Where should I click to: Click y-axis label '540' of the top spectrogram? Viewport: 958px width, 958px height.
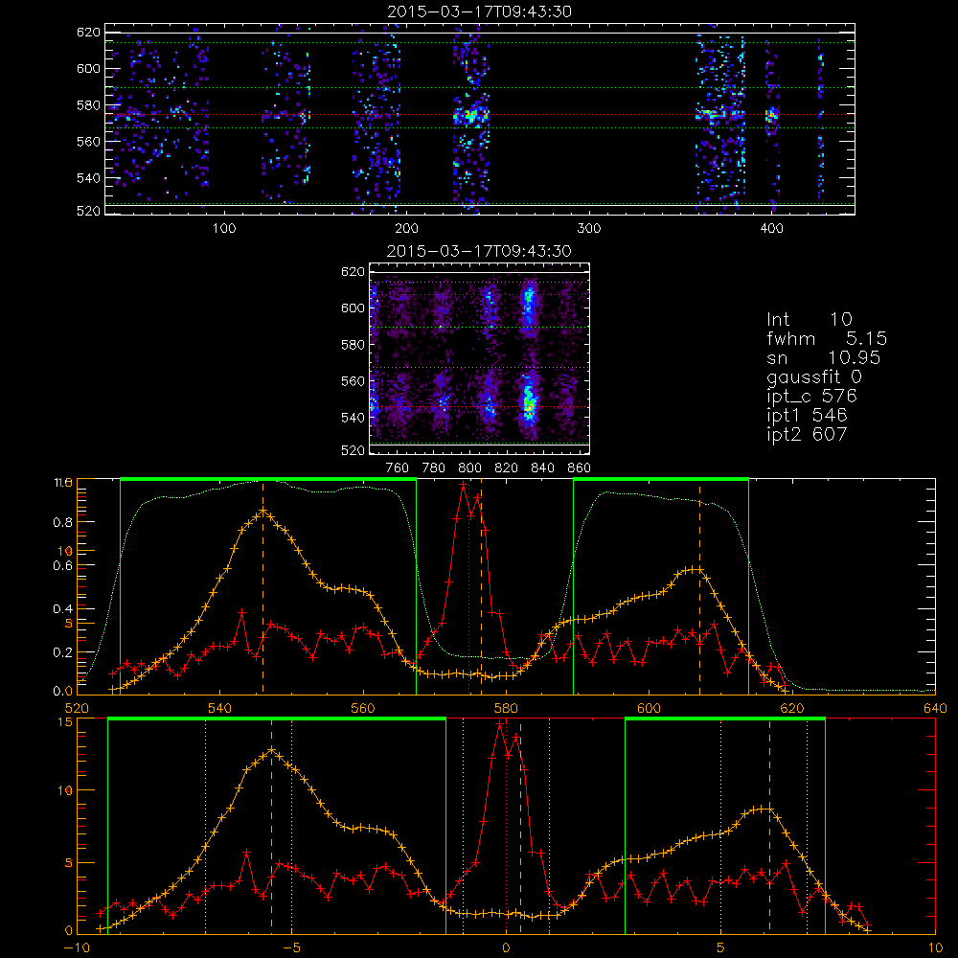pyautogui.click(x=88, y=178)
